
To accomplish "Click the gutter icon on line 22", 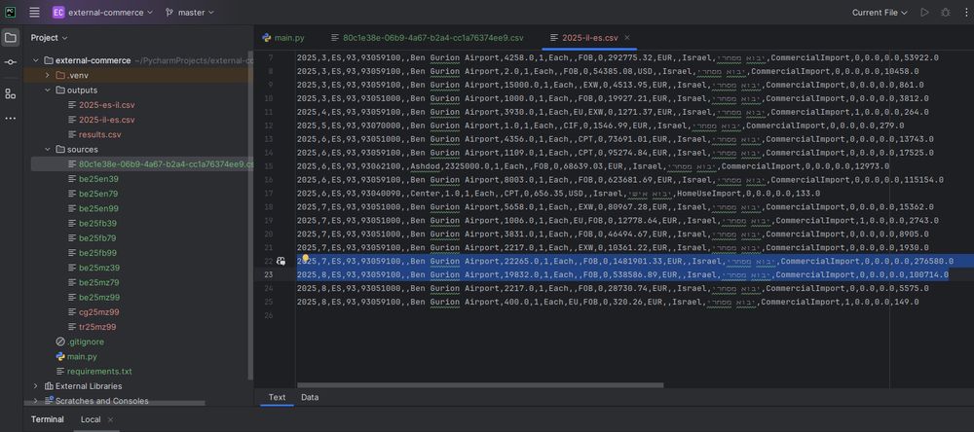I will click(281, 262).
